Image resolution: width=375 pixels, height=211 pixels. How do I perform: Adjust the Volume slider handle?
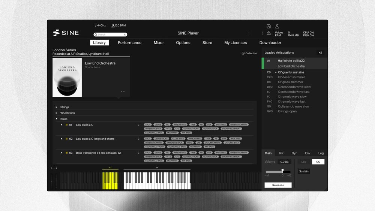(x=282, y=170)
